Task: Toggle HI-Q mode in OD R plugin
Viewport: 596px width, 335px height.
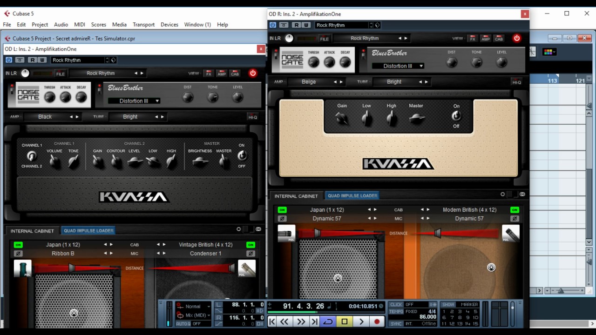Action: tap(517, 82)
